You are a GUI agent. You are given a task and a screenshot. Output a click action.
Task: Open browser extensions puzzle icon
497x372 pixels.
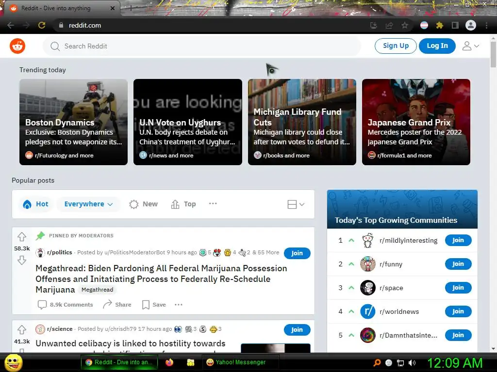pos(440,25)
